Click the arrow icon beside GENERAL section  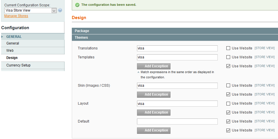tap(2, 37)
